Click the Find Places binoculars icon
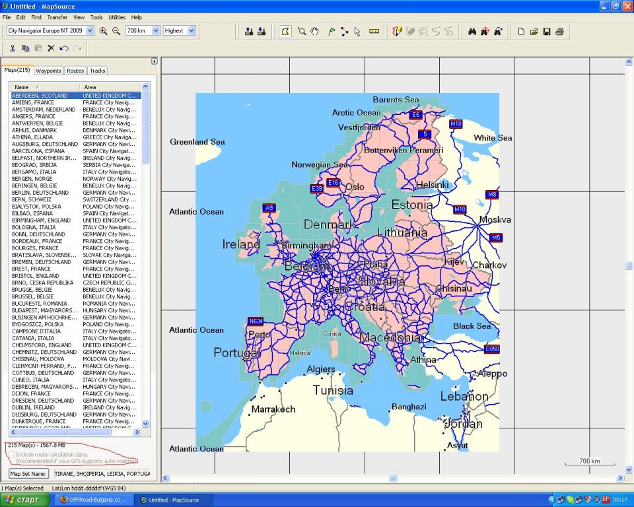The height and width of the screenshot is (507, 634). (x=472, y=31)
